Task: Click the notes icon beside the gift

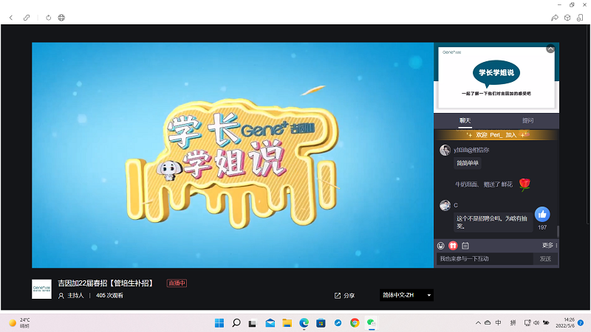Action: [465, 245]
